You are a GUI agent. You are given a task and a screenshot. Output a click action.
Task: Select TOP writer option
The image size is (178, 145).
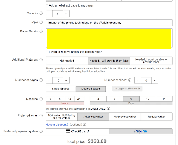[62, 117]
